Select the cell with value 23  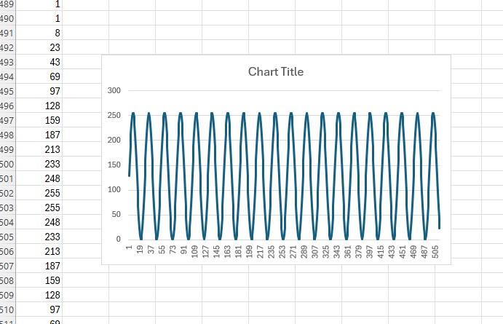point(40,47)
